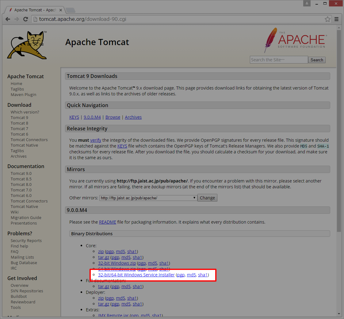
Task: Open the Security Reports page
Action: pos(26,240)
